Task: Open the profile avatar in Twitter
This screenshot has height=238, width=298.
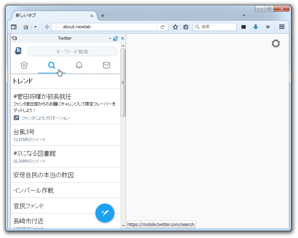Action: pyautogui.click(x=18, y=51)
